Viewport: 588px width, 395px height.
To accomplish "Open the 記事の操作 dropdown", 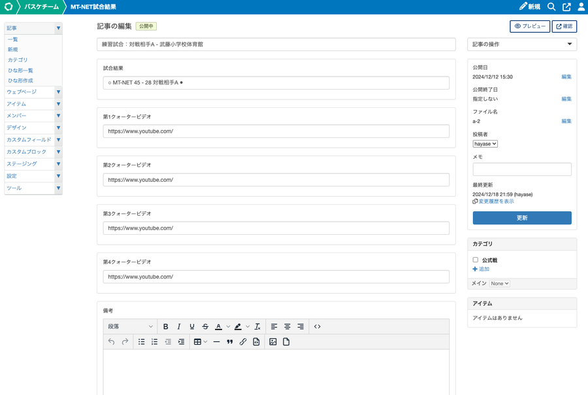I will pyautogui.click(x=522, y=44).
